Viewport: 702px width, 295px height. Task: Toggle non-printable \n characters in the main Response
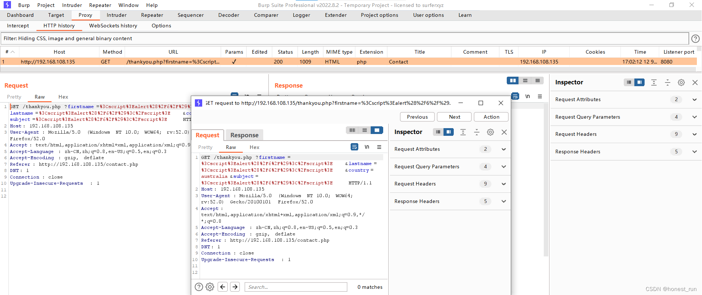pos(528,96)
